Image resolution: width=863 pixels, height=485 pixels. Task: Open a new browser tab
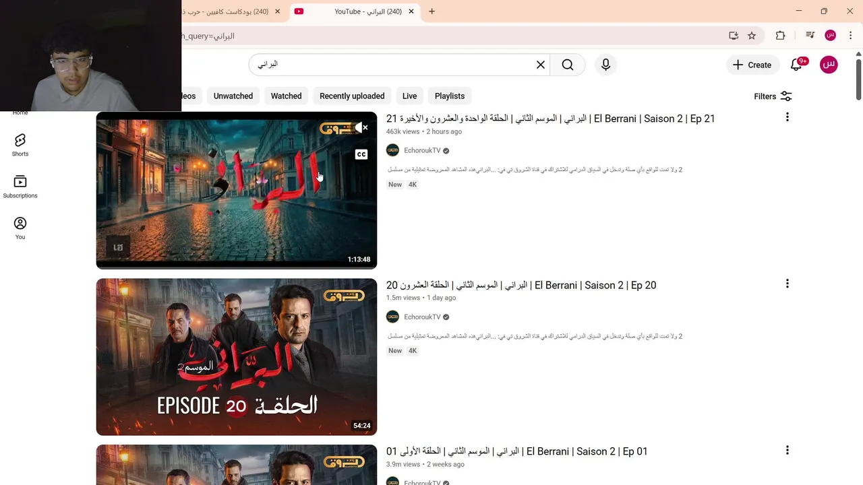[x=431, y=11]
